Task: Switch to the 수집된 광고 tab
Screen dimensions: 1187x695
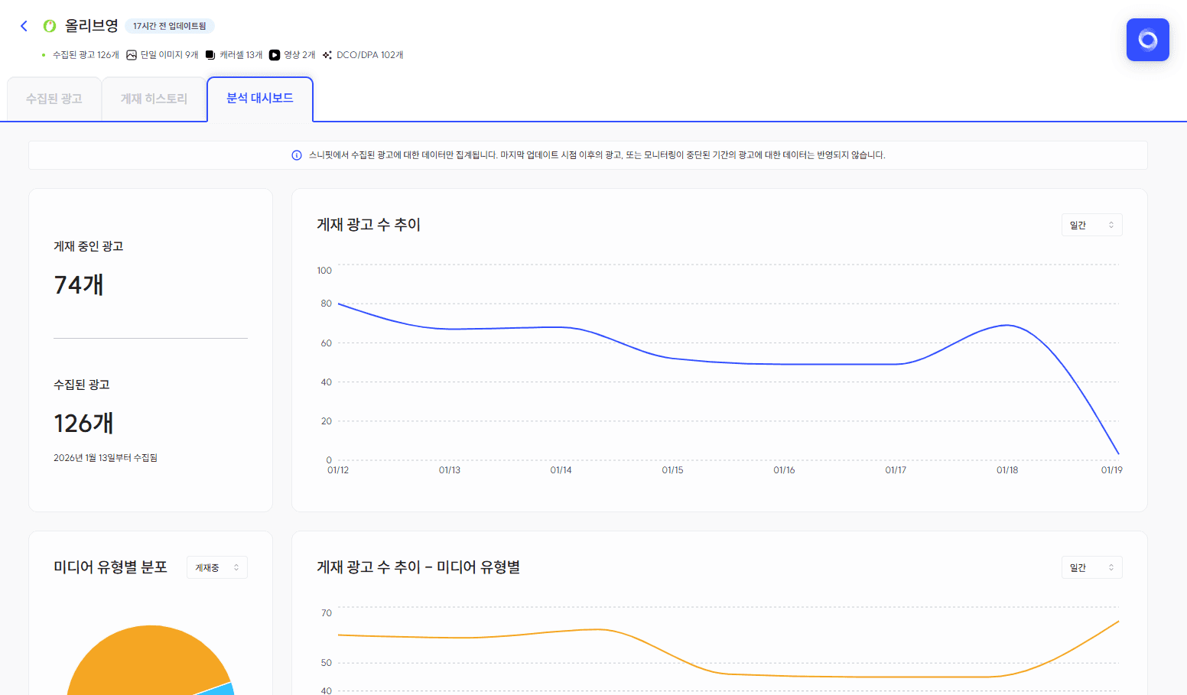Action: click(54, 99)
